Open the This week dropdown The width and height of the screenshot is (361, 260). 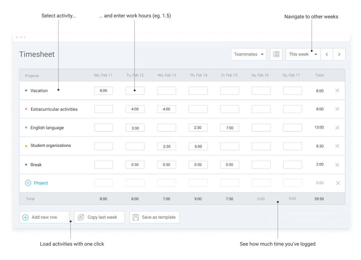[303, 54]
